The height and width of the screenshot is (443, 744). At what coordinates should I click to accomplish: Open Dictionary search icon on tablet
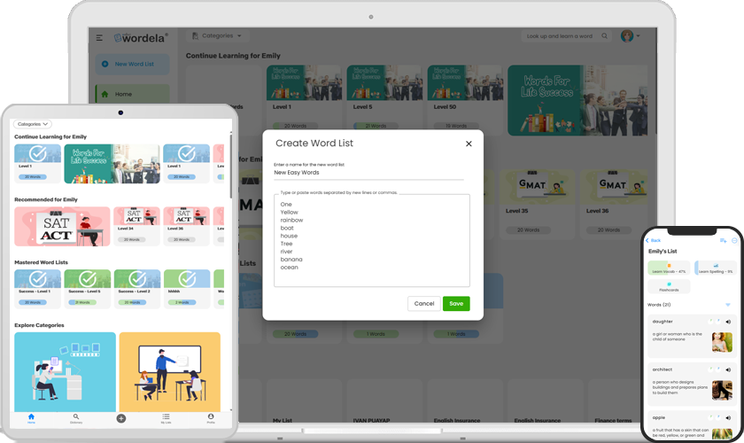(76, 416)
